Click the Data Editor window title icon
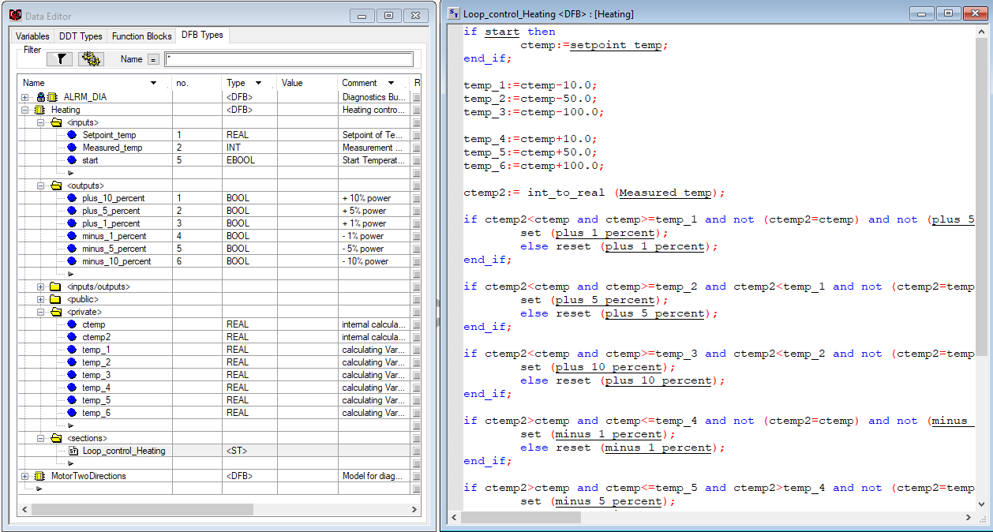Image resolution: width=993 pixels, height=532 pixels. coord(15,16)
